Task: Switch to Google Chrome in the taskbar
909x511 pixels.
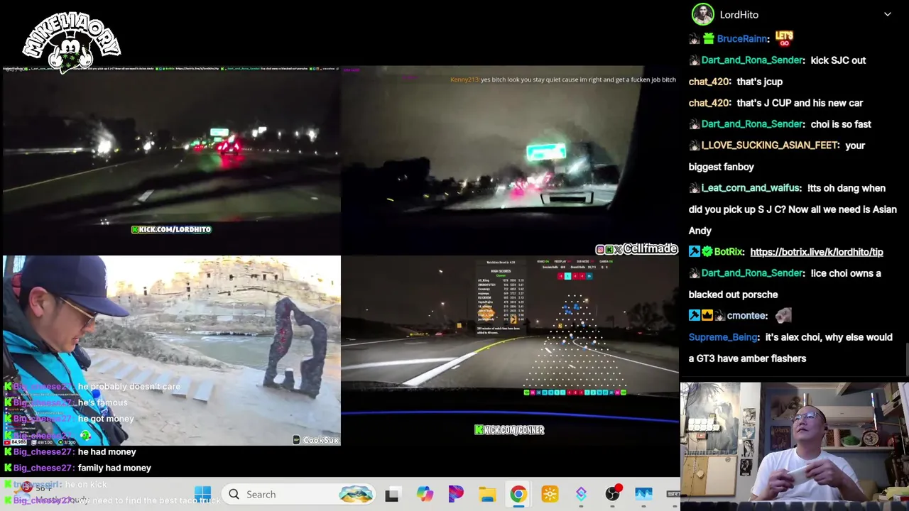Action: pyautogui.click(x=518, y=494)
